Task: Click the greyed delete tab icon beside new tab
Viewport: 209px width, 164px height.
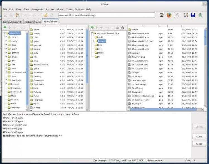Action: click(52, 15)
